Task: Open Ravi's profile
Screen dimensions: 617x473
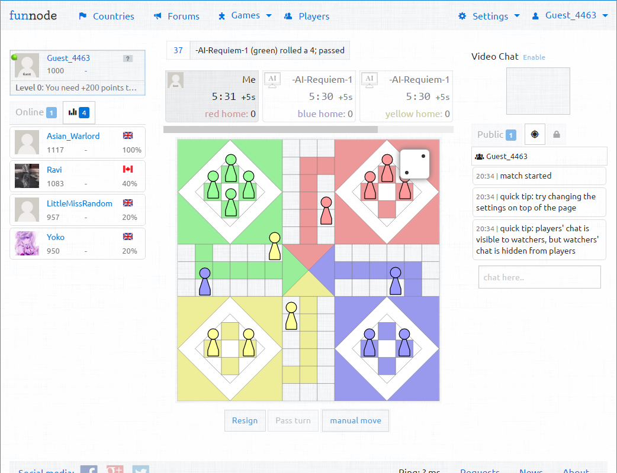Action: [54, 170]
